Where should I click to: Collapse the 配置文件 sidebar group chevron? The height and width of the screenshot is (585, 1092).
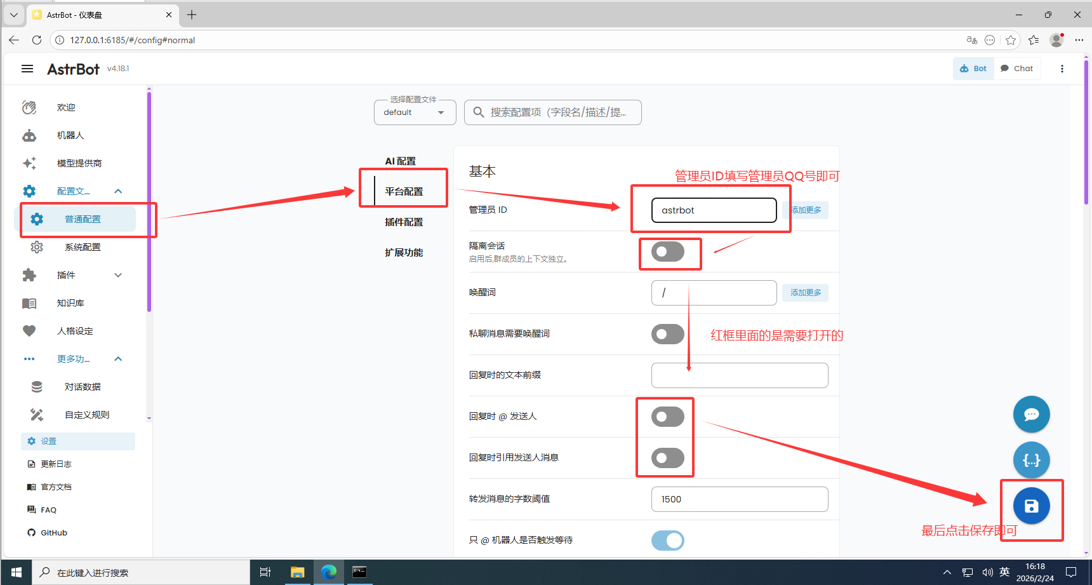118,191
